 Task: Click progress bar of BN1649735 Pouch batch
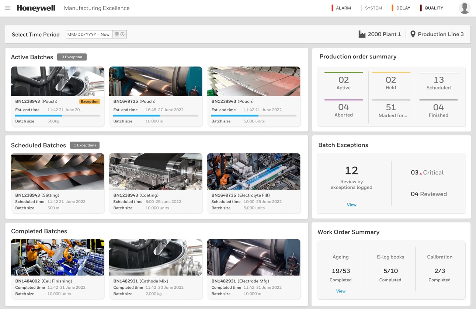coord(155,115)
